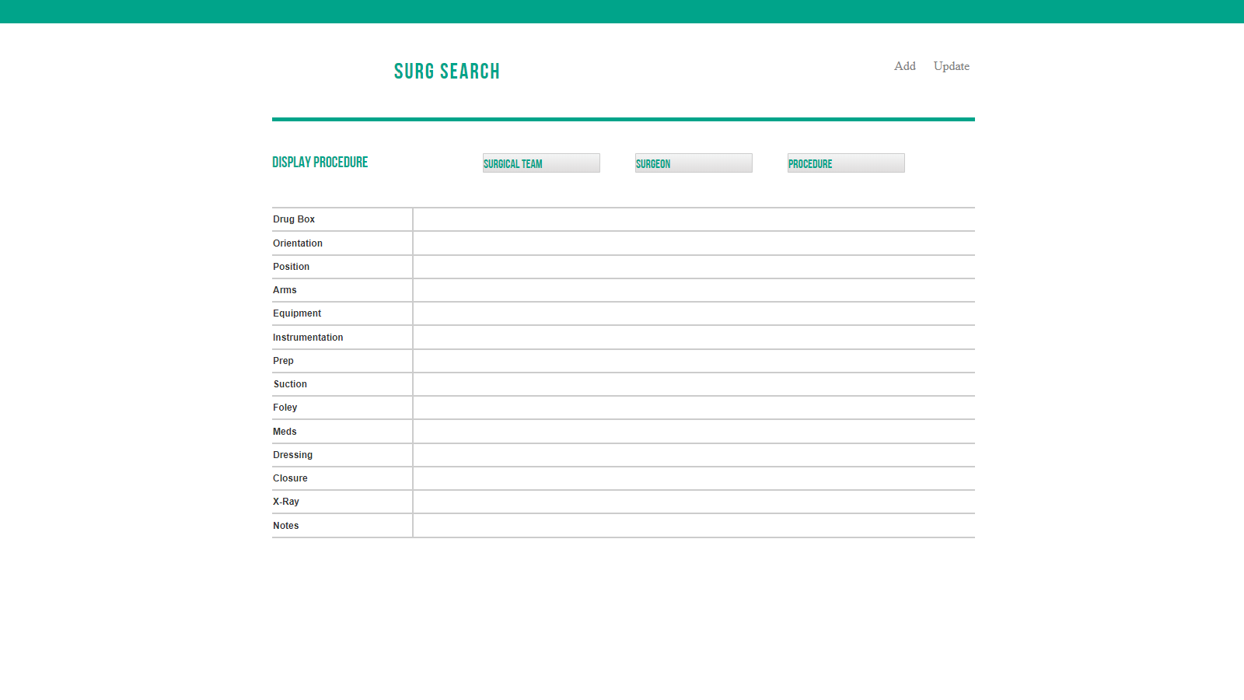Click the Surg Search site title
Screen dimensions: 1244x700
coord(446,72)
